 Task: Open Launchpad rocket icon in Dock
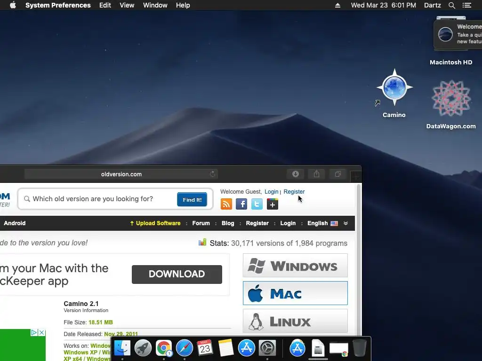(x=143, y=348)
